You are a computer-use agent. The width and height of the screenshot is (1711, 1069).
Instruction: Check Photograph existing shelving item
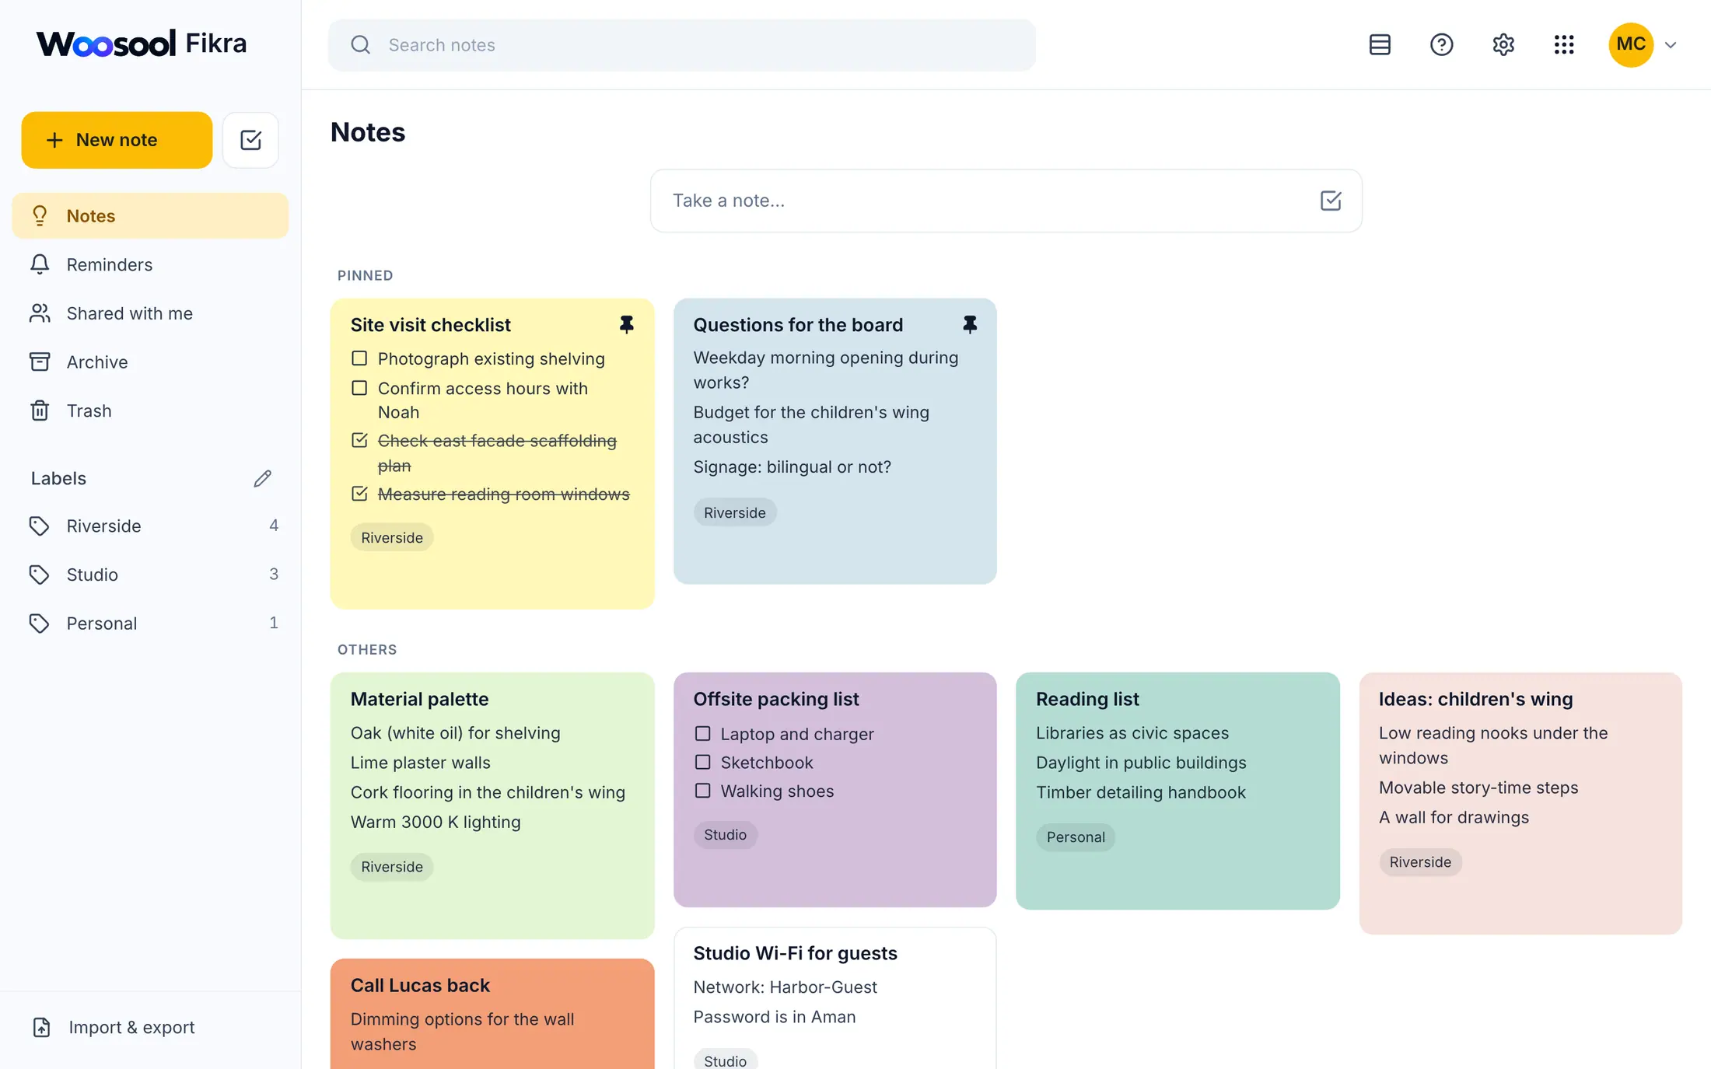[359, 358]
